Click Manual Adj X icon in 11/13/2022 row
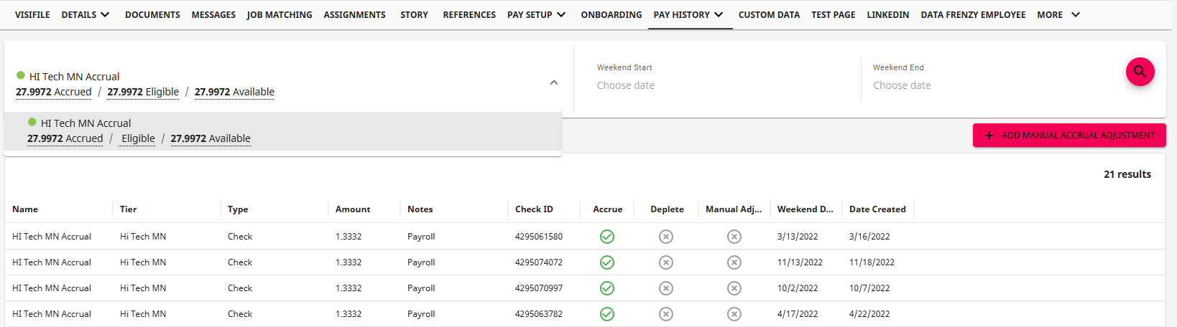 [x=734, y=262]
